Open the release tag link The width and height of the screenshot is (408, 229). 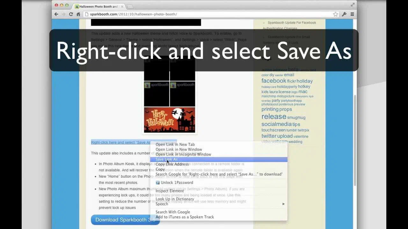point(274,116)
